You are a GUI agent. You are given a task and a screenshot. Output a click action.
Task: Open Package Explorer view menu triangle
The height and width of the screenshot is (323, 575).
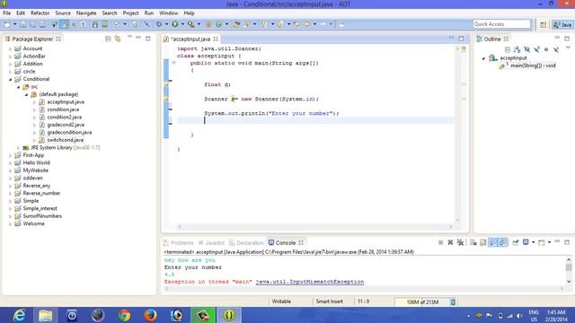tap(129, 38)
